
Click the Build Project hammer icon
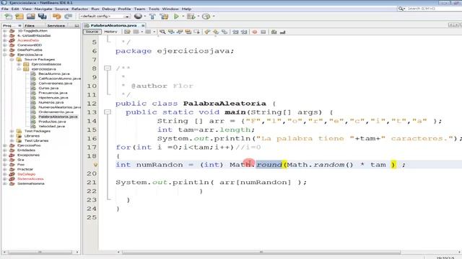coord(152,17)
